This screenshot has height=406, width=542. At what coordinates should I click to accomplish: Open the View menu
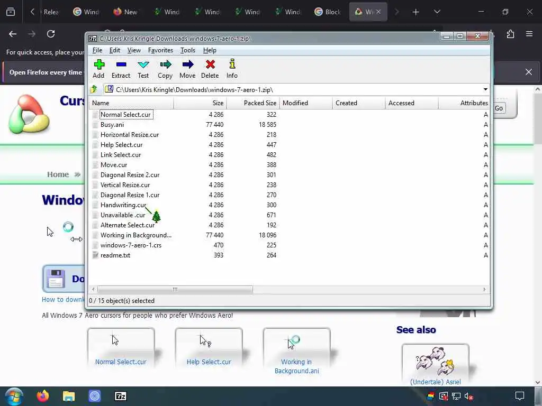tap(134, 50)
